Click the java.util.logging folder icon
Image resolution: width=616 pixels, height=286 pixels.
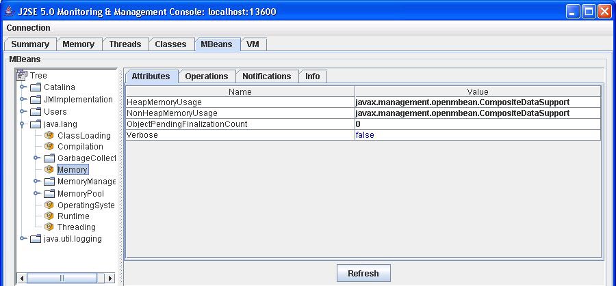tap(36, 239)
